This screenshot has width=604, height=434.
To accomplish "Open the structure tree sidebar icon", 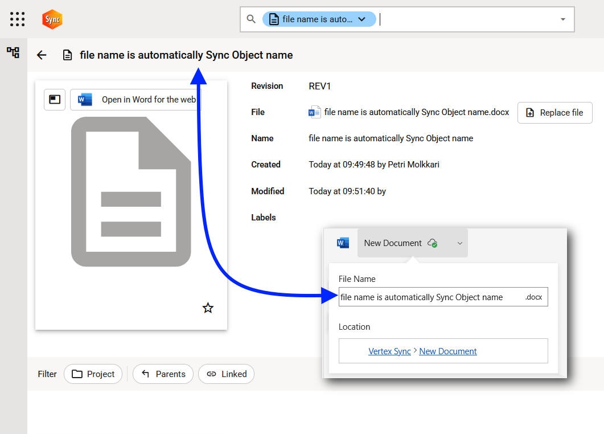I will [x=13, y=53].
